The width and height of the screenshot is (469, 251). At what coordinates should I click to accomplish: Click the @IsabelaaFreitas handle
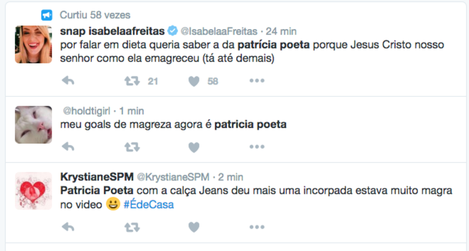coord(219,30)
